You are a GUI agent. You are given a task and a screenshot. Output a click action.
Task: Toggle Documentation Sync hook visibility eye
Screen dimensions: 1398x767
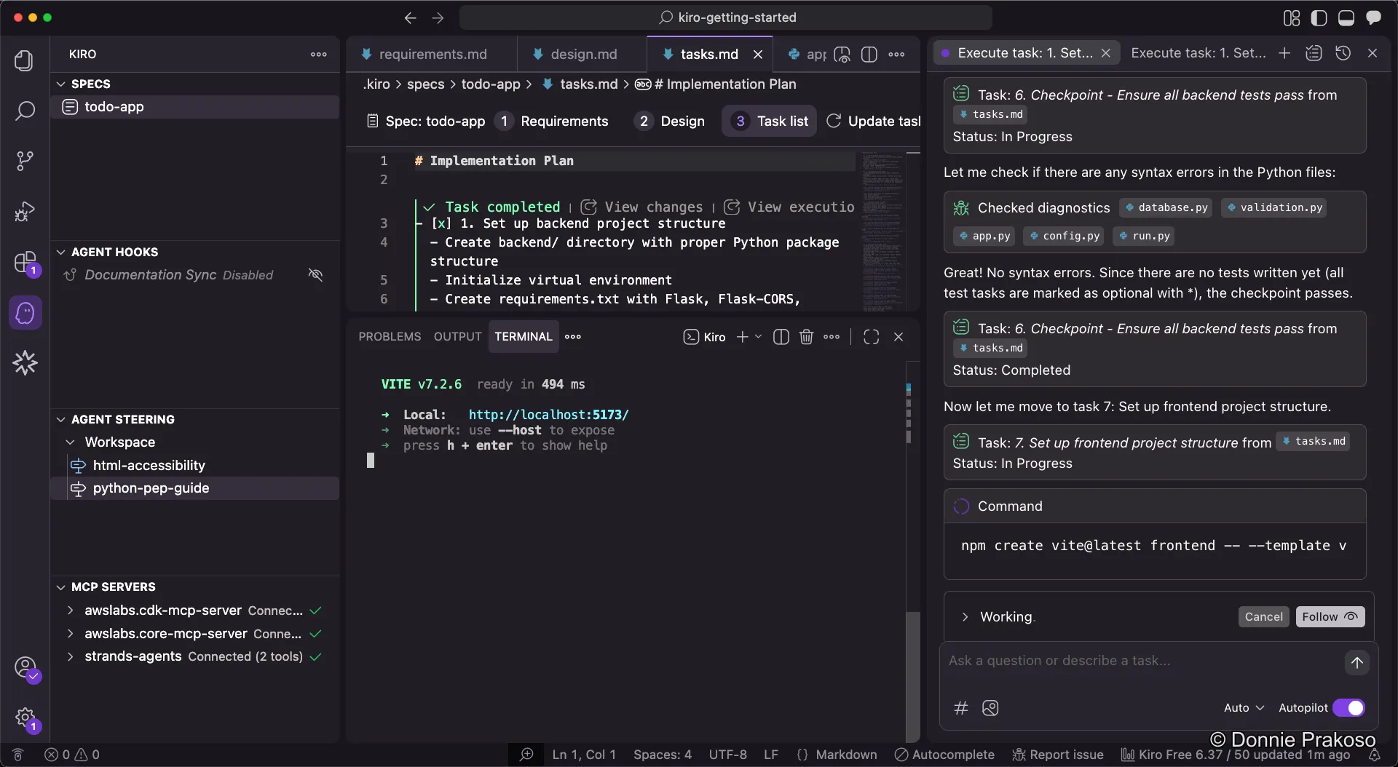point(315,275)
